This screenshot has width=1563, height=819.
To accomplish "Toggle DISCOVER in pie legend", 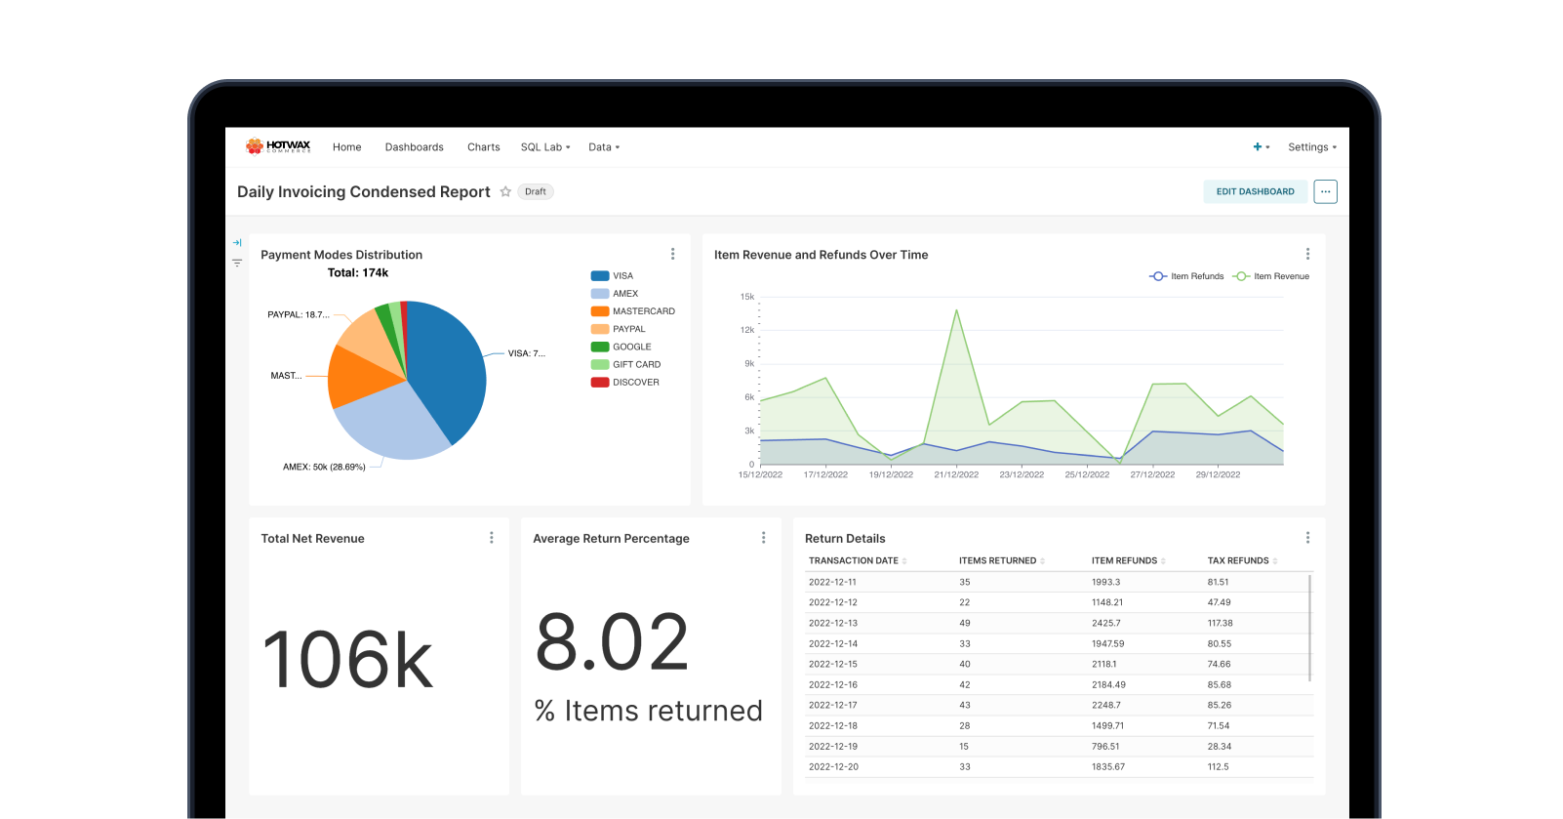I will tap(624, 383).
